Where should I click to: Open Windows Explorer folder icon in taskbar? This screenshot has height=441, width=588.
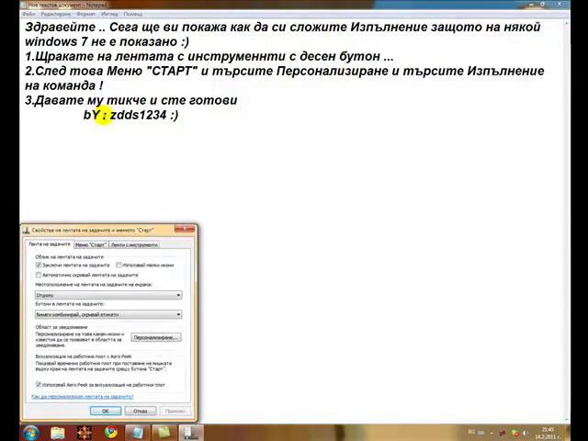pos(58,432)
